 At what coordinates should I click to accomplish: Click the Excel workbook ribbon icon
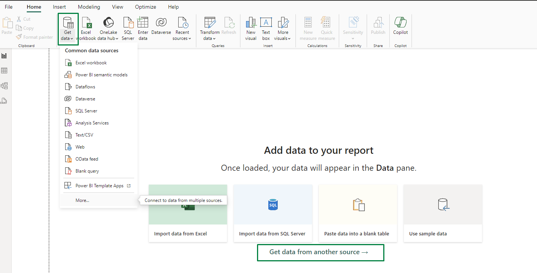[x=86, y=29]
